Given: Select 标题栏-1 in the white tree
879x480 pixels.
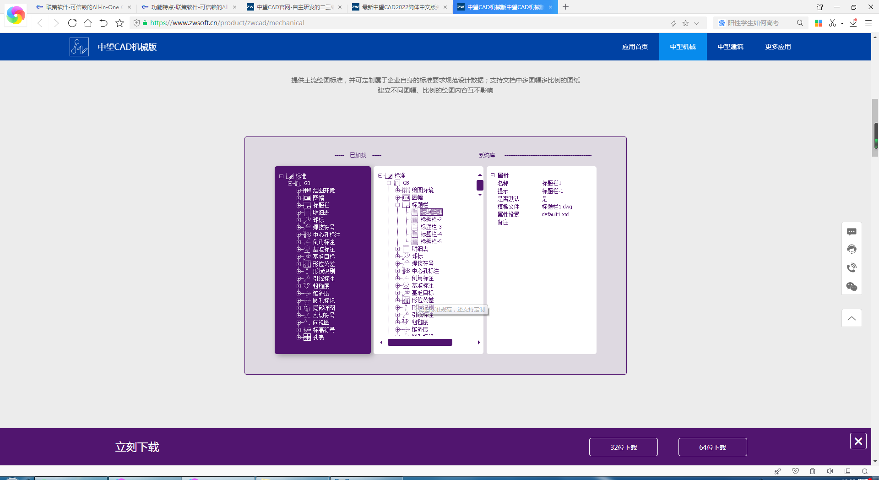Looking at the screenshot, I should tap(431, 212).
